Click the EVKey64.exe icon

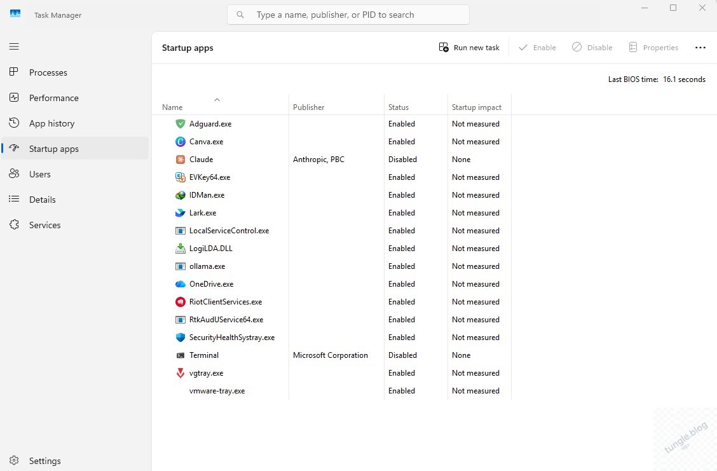(180, 177)
